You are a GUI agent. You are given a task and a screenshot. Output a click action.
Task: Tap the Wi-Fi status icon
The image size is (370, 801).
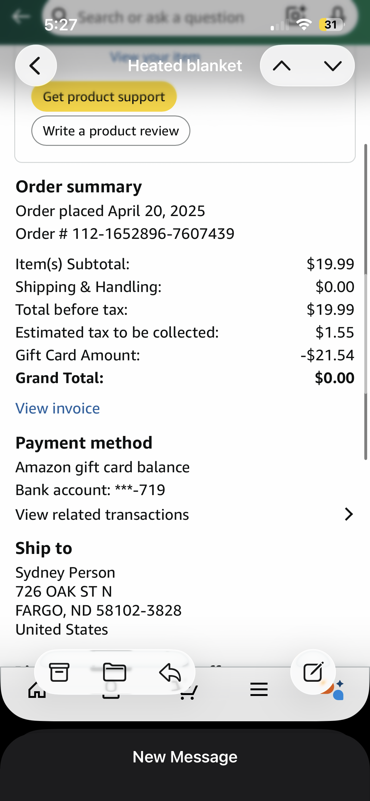click(304, 24)
